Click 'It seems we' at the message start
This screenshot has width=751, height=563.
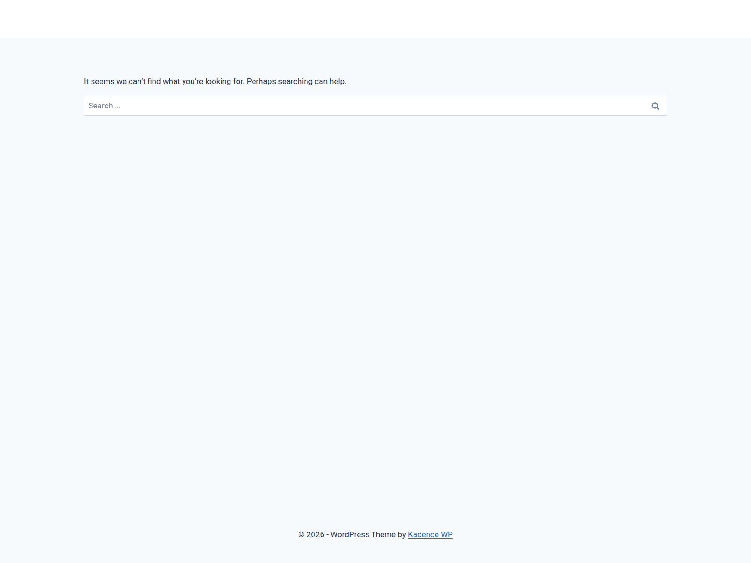click(99, 81)
